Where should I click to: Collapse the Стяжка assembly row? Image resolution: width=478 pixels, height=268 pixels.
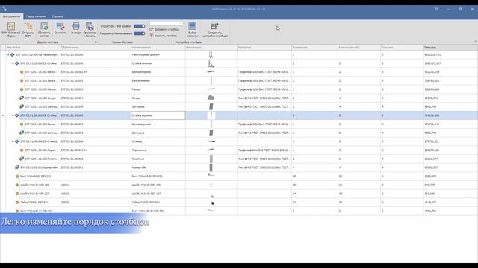click(x=13, y=141)
